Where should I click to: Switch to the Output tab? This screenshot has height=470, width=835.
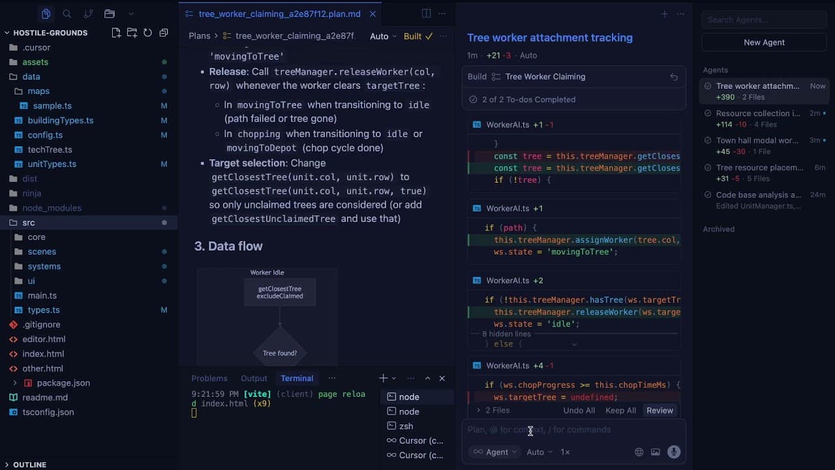tap(254, 378)
